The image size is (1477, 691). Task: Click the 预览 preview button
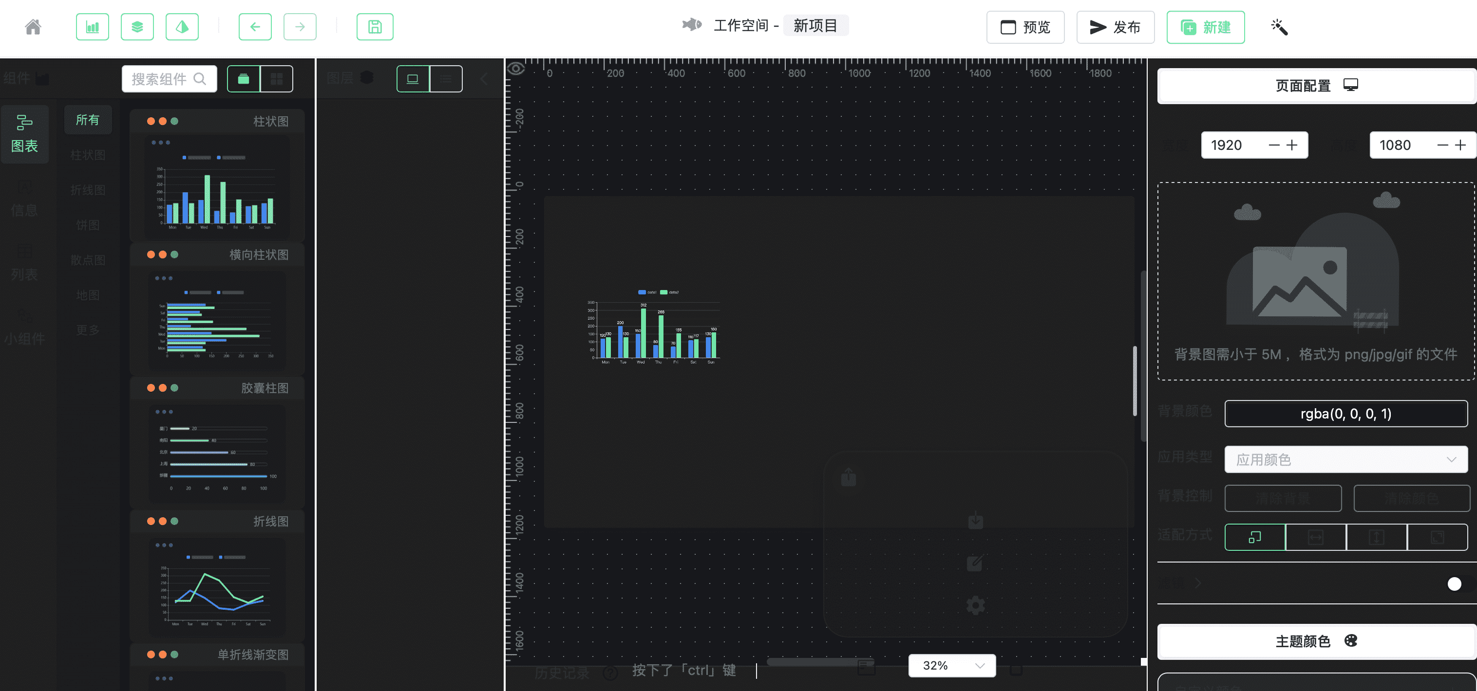point(1025,27)
